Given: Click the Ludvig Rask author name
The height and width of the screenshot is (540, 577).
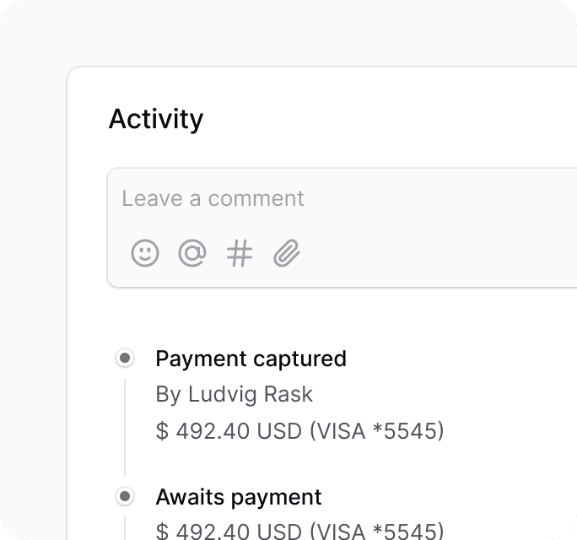Looking at the screenshot, I should click(251, 394).
